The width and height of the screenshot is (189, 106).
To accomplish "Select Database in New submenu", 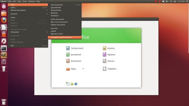I will [x=65, y=16].
